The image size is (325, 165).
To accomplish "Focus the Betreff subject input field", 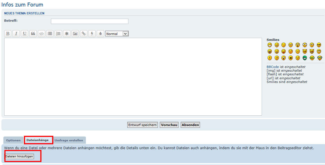I will coord(89,21).
